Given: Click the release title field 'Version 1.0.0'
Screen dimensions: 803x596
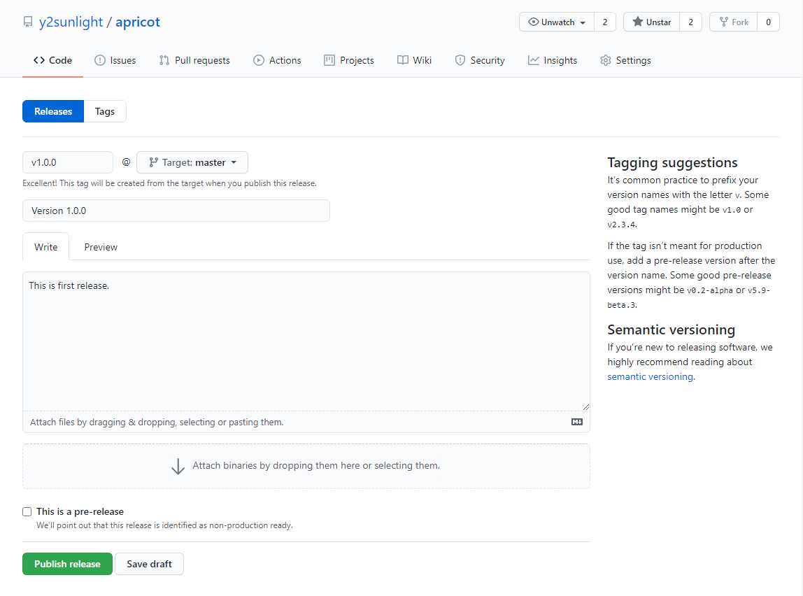Looking at the screenshot, I should pyautogui.click(x=176, y=211).
